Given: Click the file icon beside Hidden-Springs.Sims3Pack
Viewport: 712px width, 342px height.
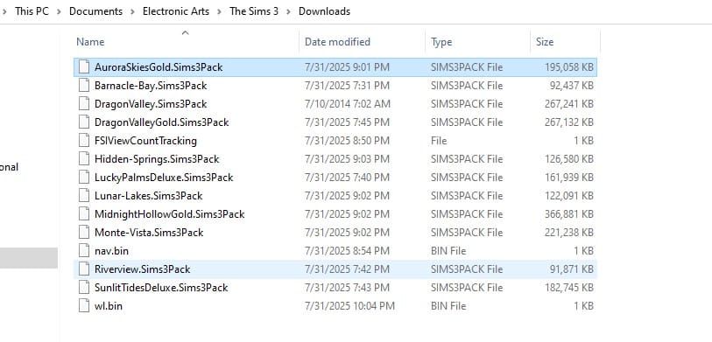Looking at the screenshot, I should (84, 158).
